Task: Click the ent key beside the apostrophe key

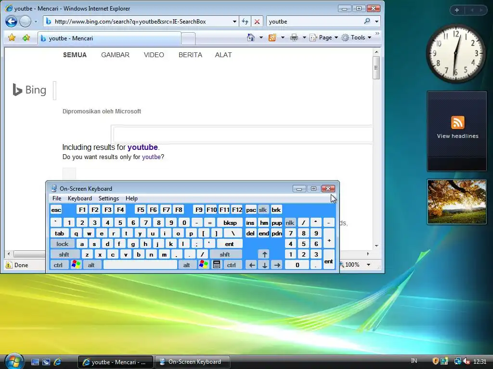Action: pyautogui.click(x=230, y=244)
